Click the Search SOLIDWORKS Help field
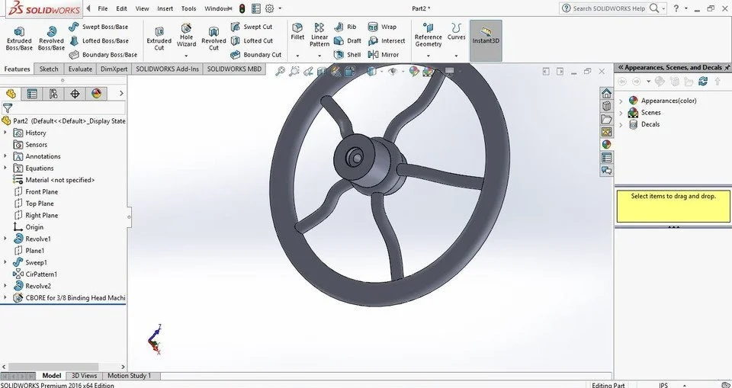 (609, 8)
